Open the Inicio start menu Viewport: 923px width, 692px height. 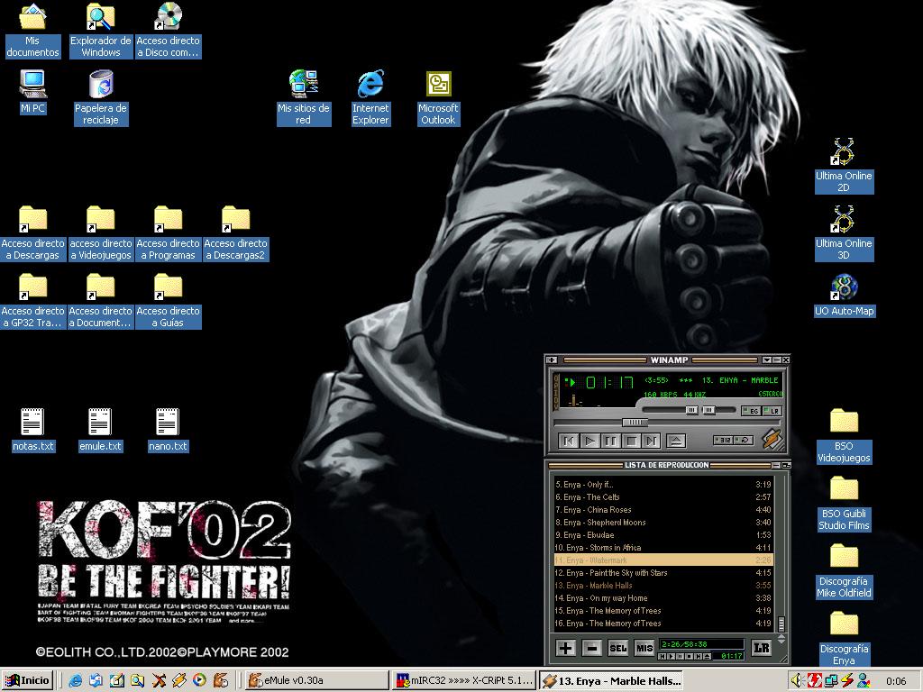pos(27,680)
